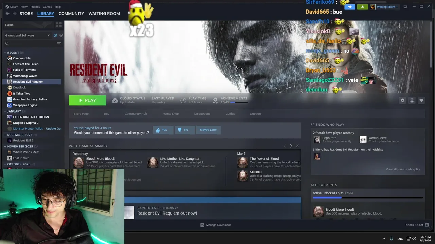435x244 pixels.
Task: Open Sephiroth friend avatar
Action: click(317, 140)
